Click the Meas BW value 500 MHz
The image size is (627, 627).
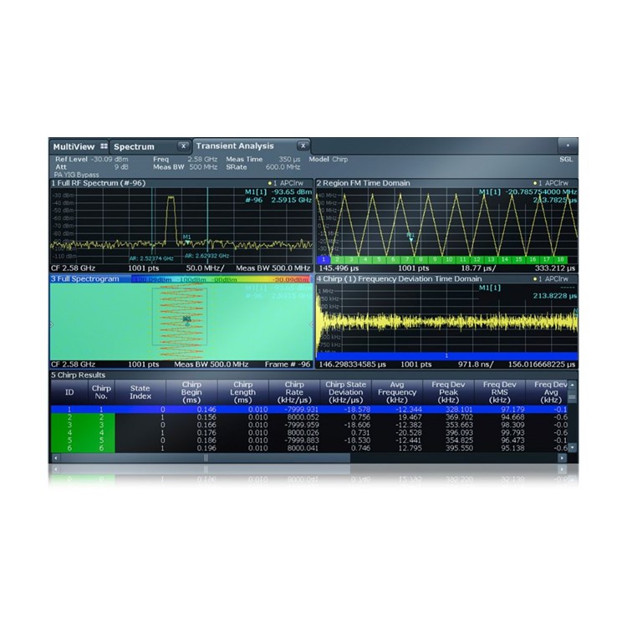[x=203, y=166]
